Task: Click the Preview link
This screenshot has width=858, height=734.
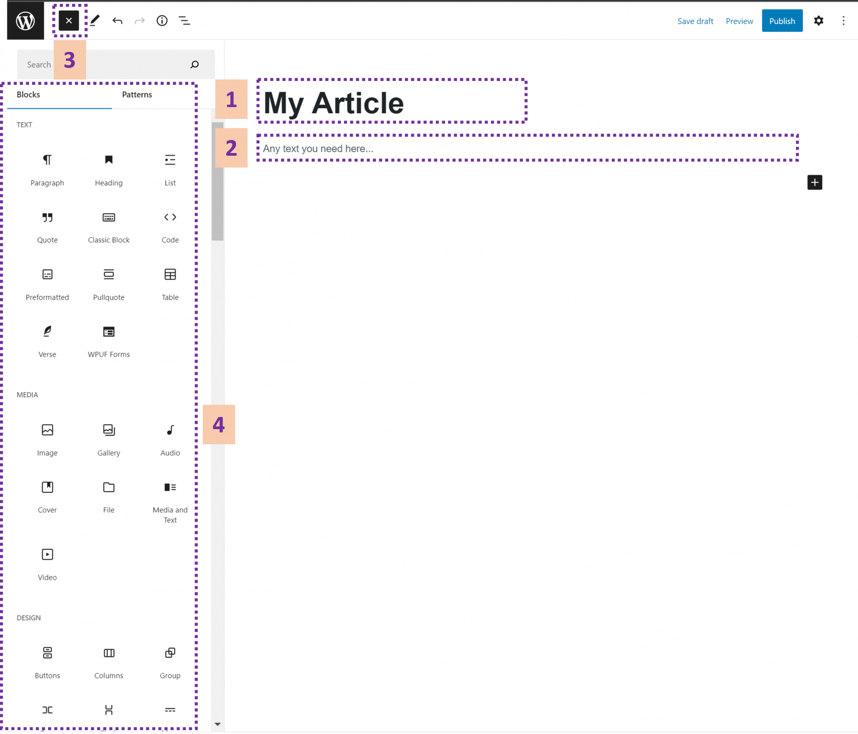Action: pos(740,21)
